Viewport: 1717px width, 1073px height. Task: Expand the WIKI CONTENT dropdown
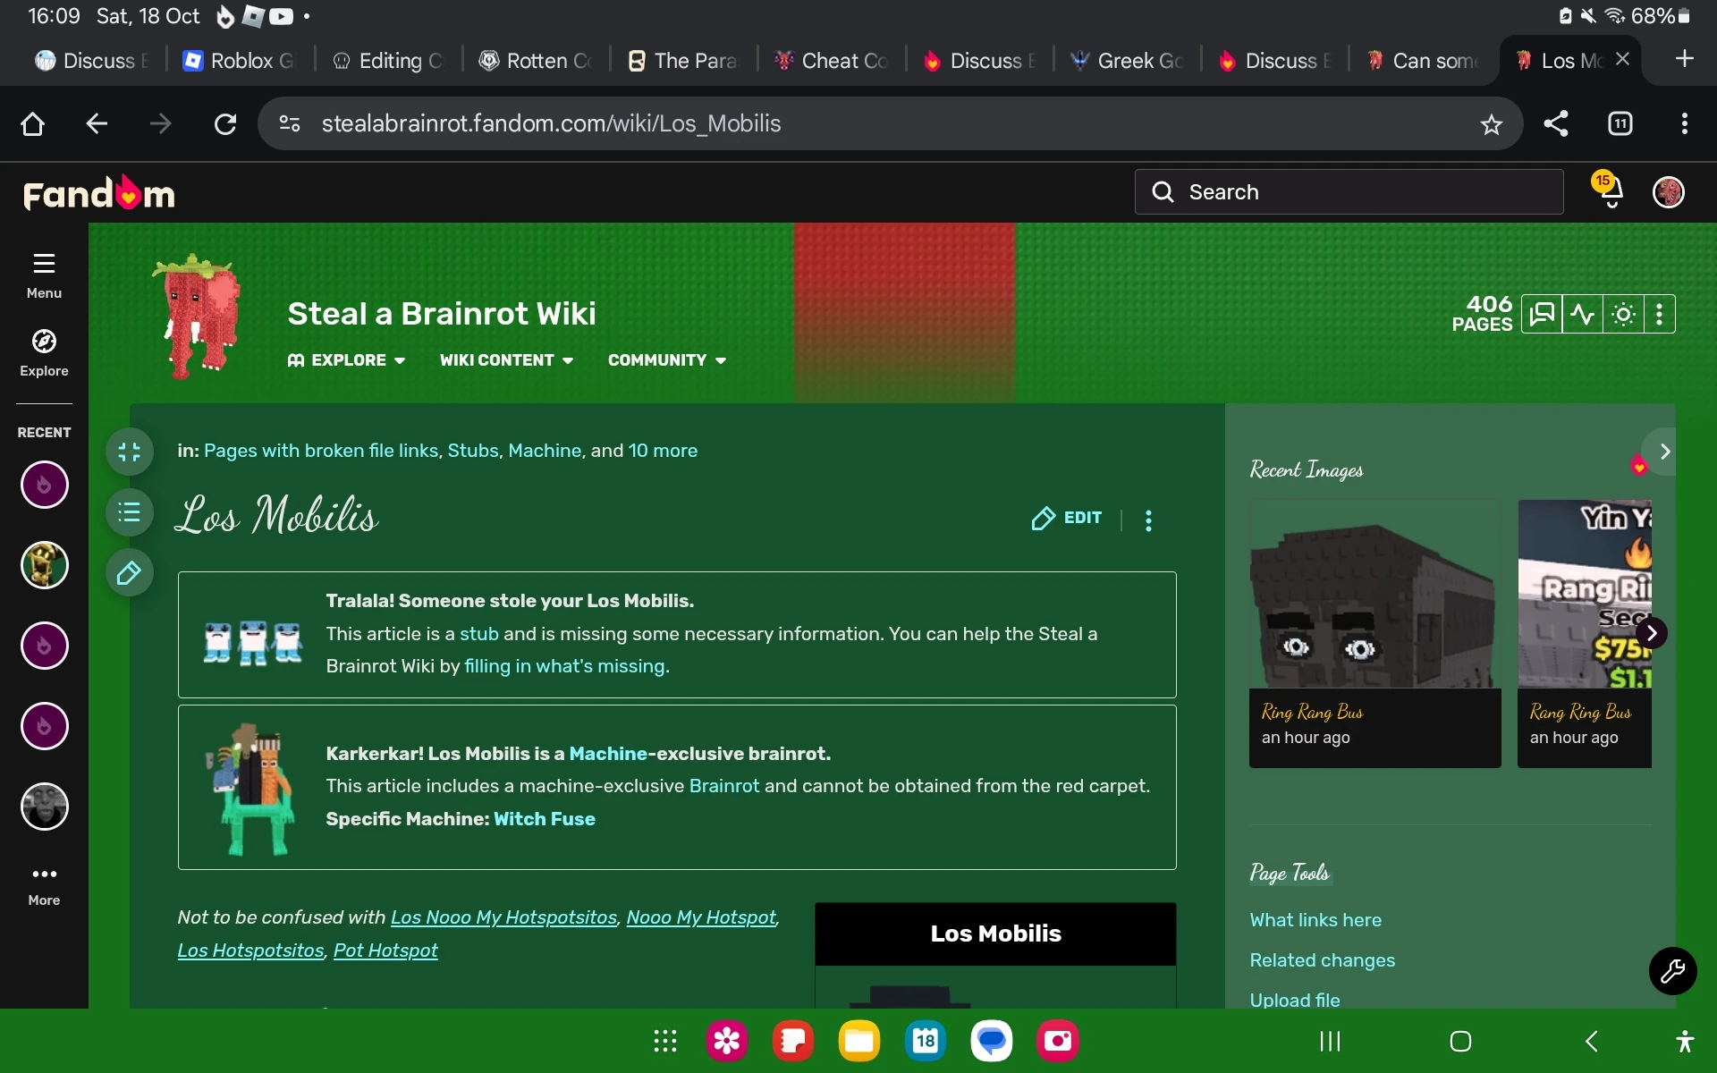click(506, 360)
